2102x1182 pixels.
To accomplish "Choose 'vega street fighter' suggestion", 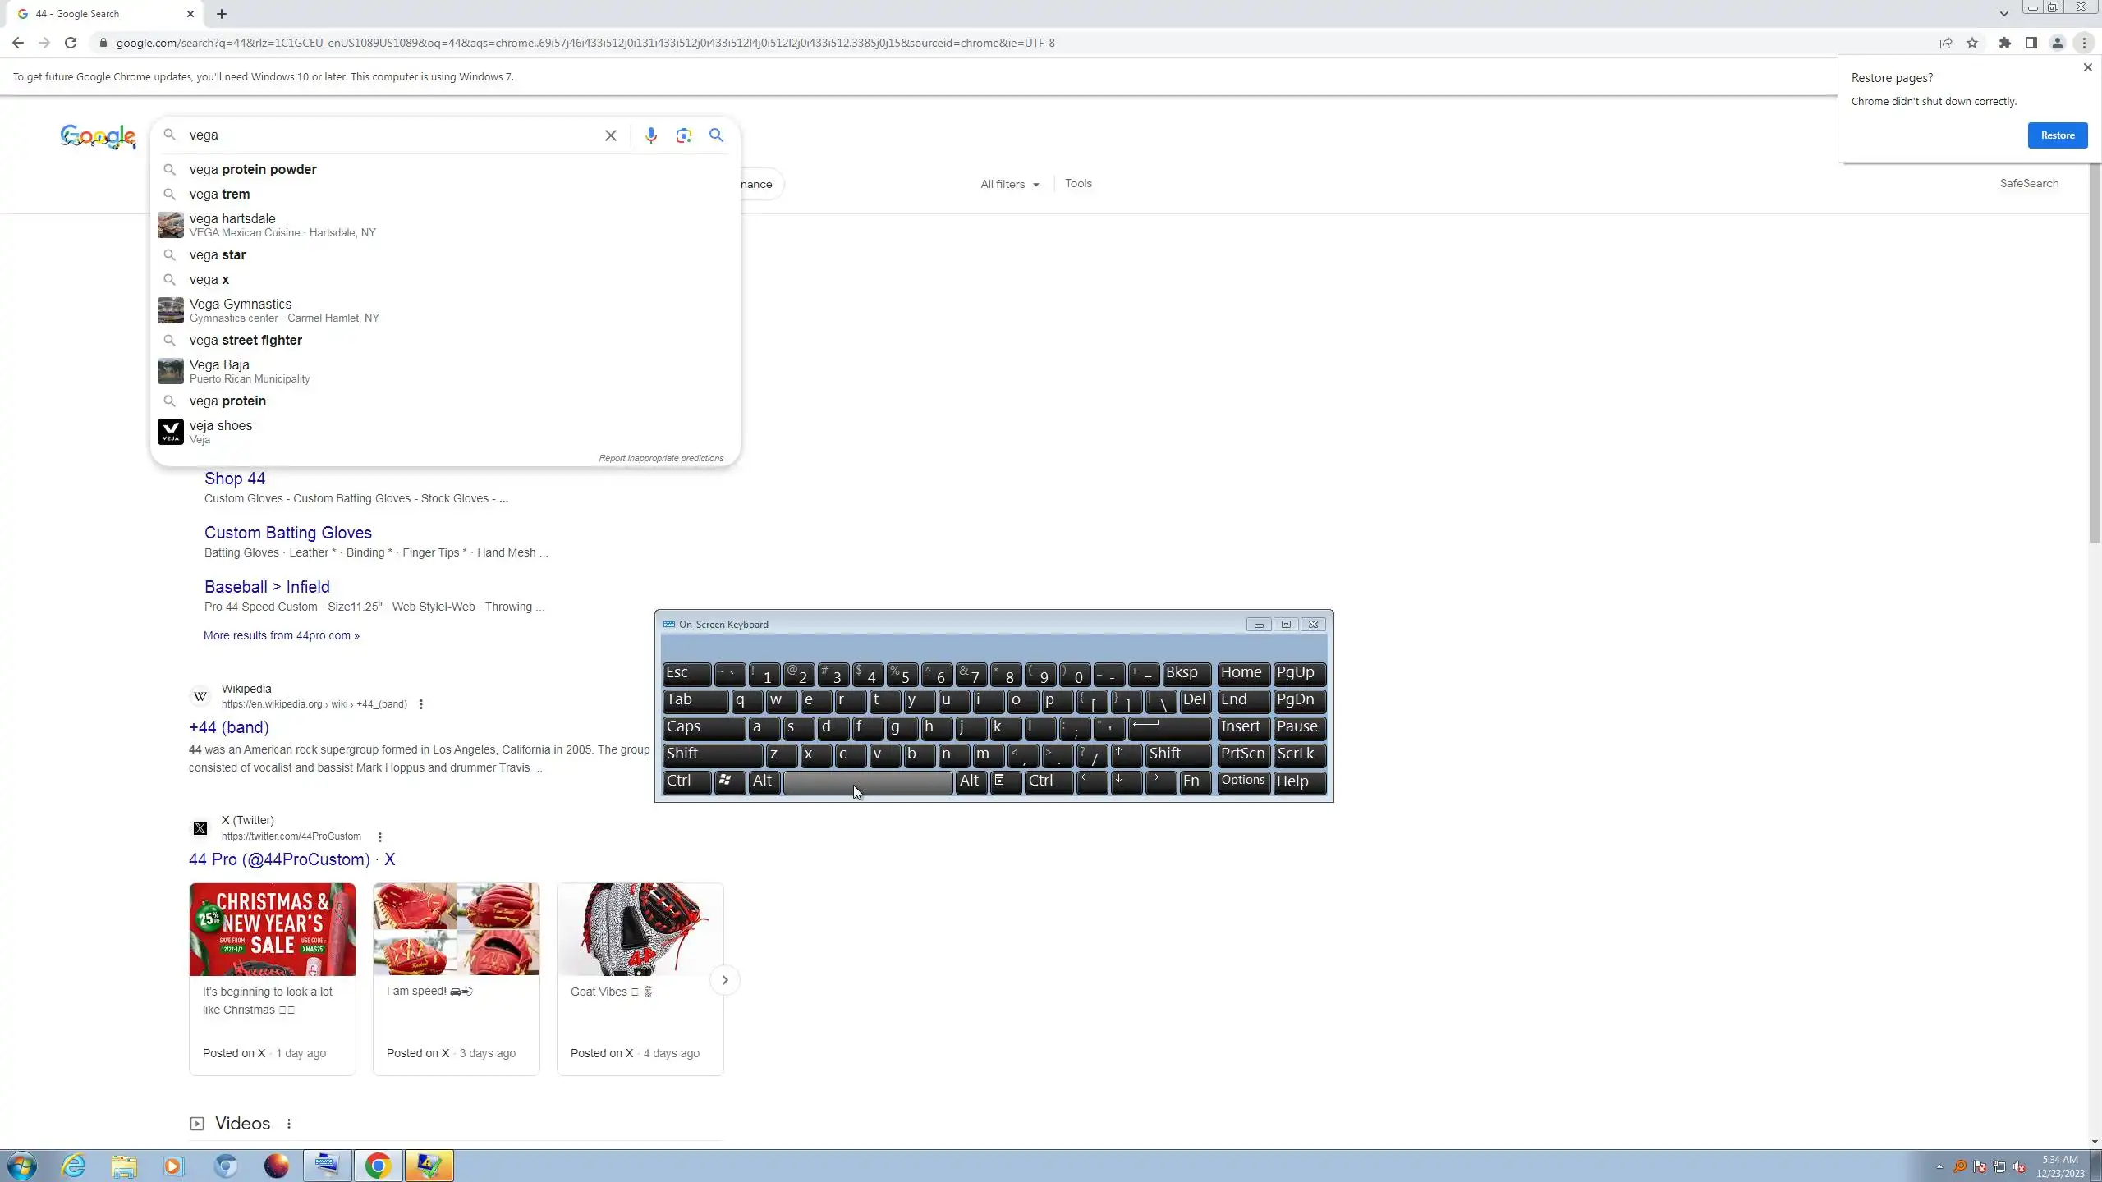I will pyautogui.click(x=246, y=340).
